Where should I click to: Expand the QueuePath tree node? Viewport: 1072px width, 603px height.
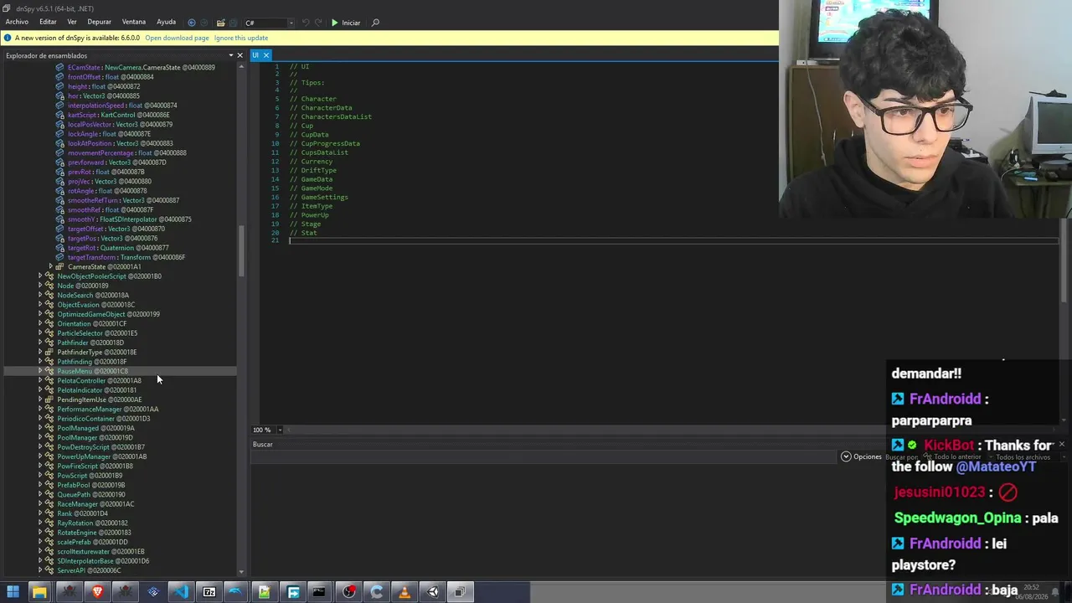point(40,494)
